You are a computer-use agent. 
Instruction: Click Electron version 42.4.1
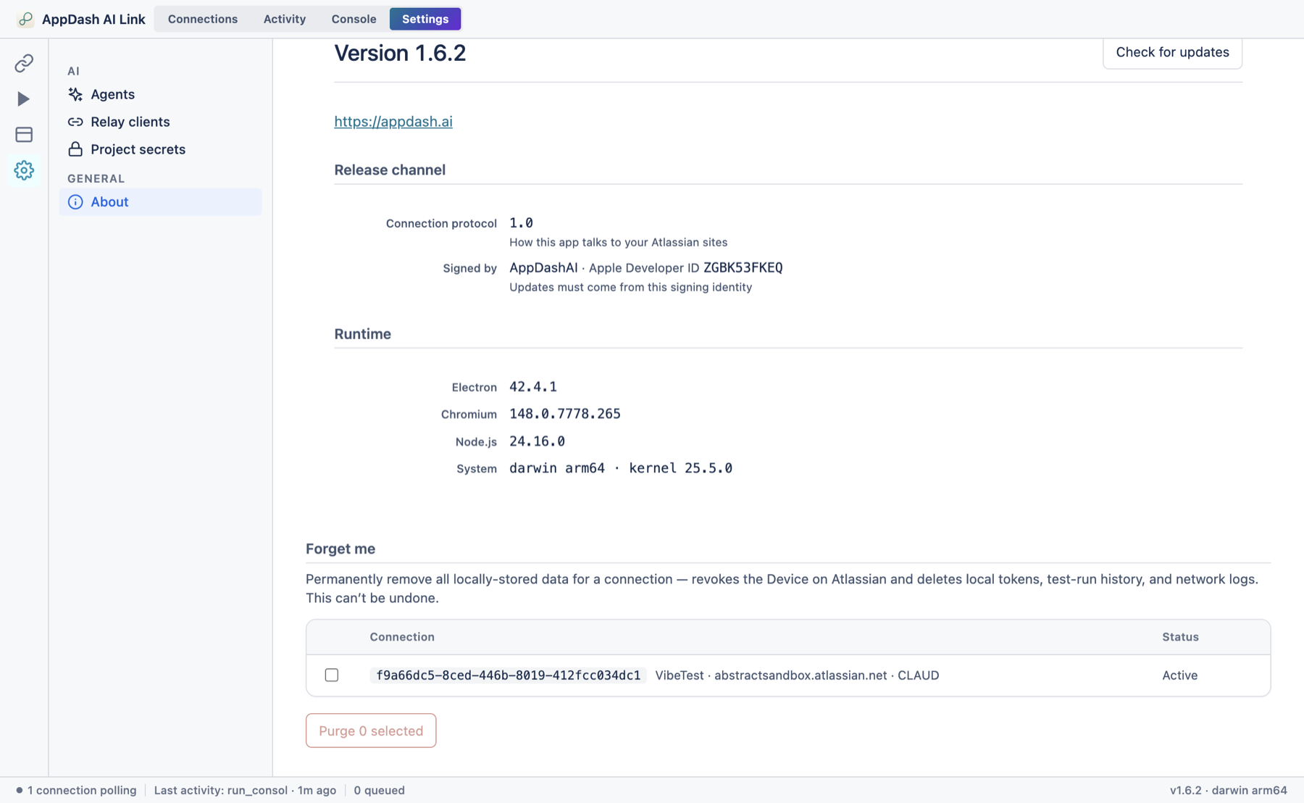click(x=532, y=387)
